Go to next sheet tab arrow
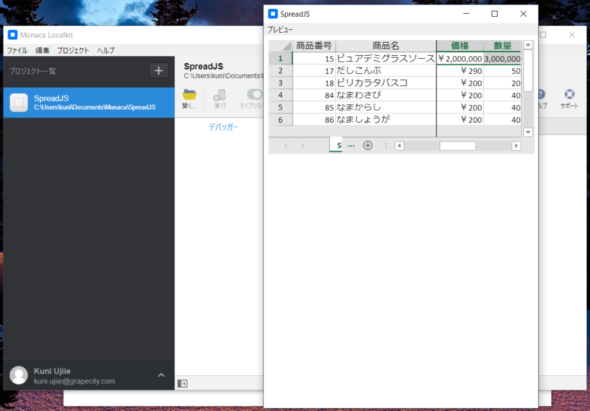This screenshot has width=590, height=411. click(303, 146)
